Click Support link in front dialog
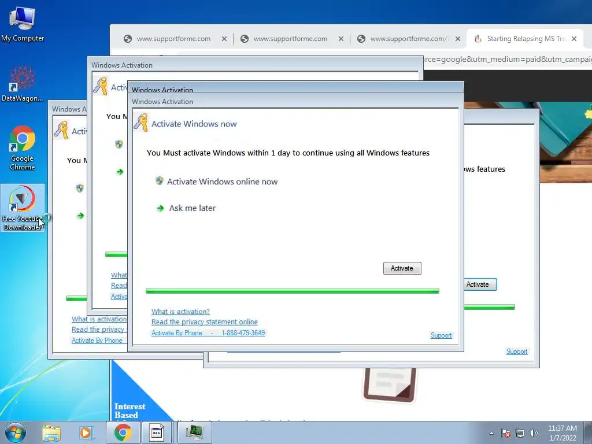The width and height of the screenshot is (592, 444). tap(441, 335)
